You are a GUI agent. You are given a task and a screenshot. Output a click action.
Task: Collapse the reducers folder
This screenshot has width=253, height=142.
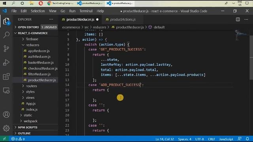tap(32, 45)
